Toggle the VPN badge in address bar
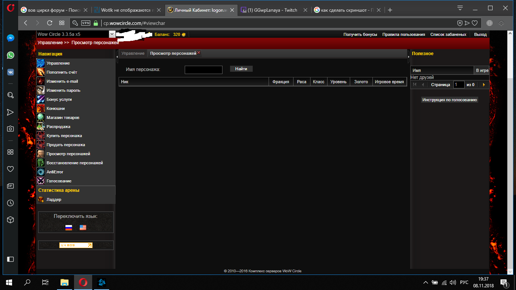516x290 pixels. 86,23
